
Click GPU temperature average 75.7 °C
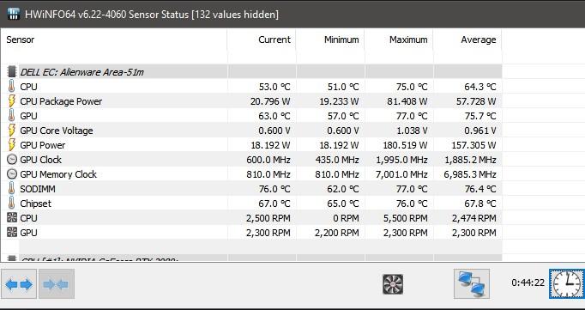(480, 116)
